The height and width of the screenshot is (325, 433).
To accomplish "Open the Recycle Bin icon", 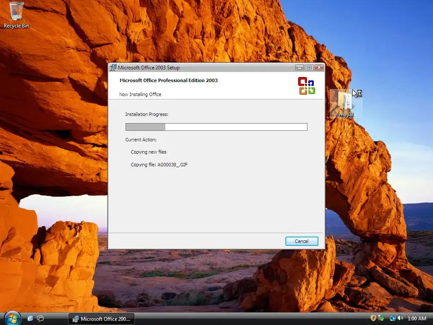I will pyautogui.click(x=16, y=15).
